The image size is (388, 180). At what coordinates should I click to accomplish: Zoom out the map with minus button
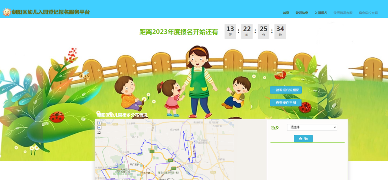99,127
